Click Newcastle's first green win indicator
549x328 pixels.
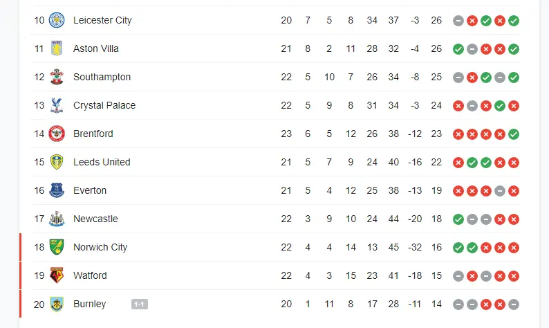coord(458,219)
